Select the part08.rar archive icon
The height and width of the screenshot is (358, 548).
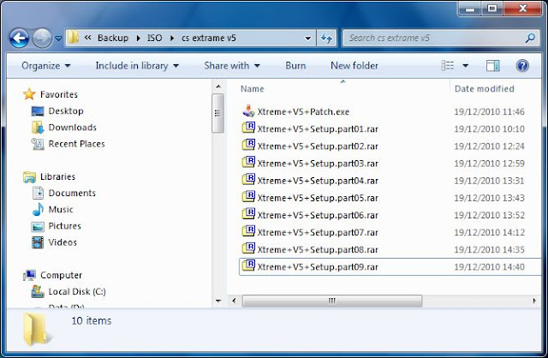click(x=248, y=248)
